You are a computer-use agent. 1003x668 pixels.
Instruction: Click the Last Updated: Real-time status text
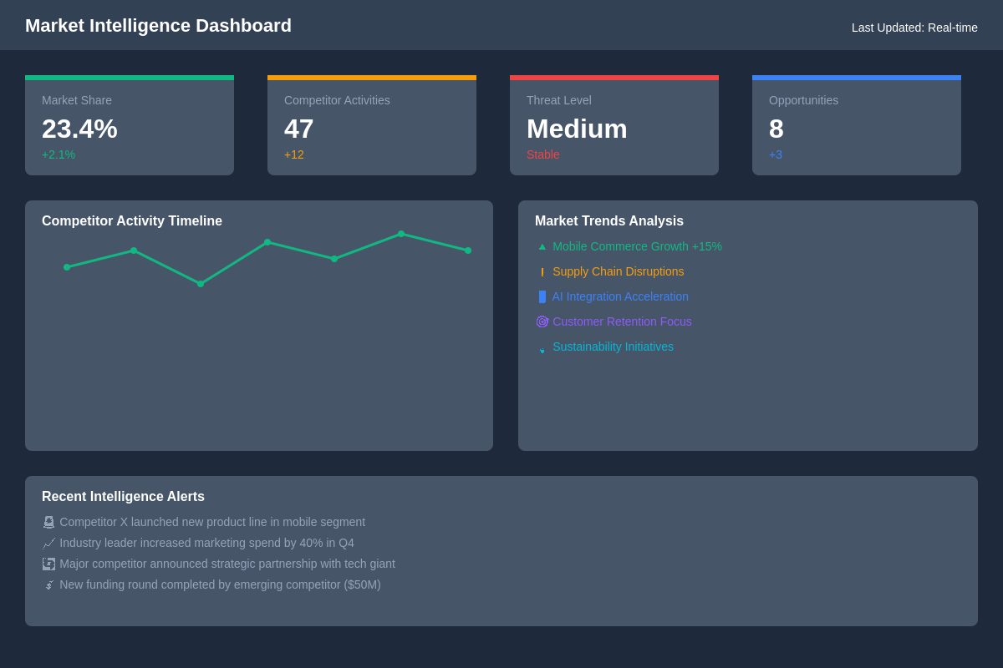click(914, 28)
